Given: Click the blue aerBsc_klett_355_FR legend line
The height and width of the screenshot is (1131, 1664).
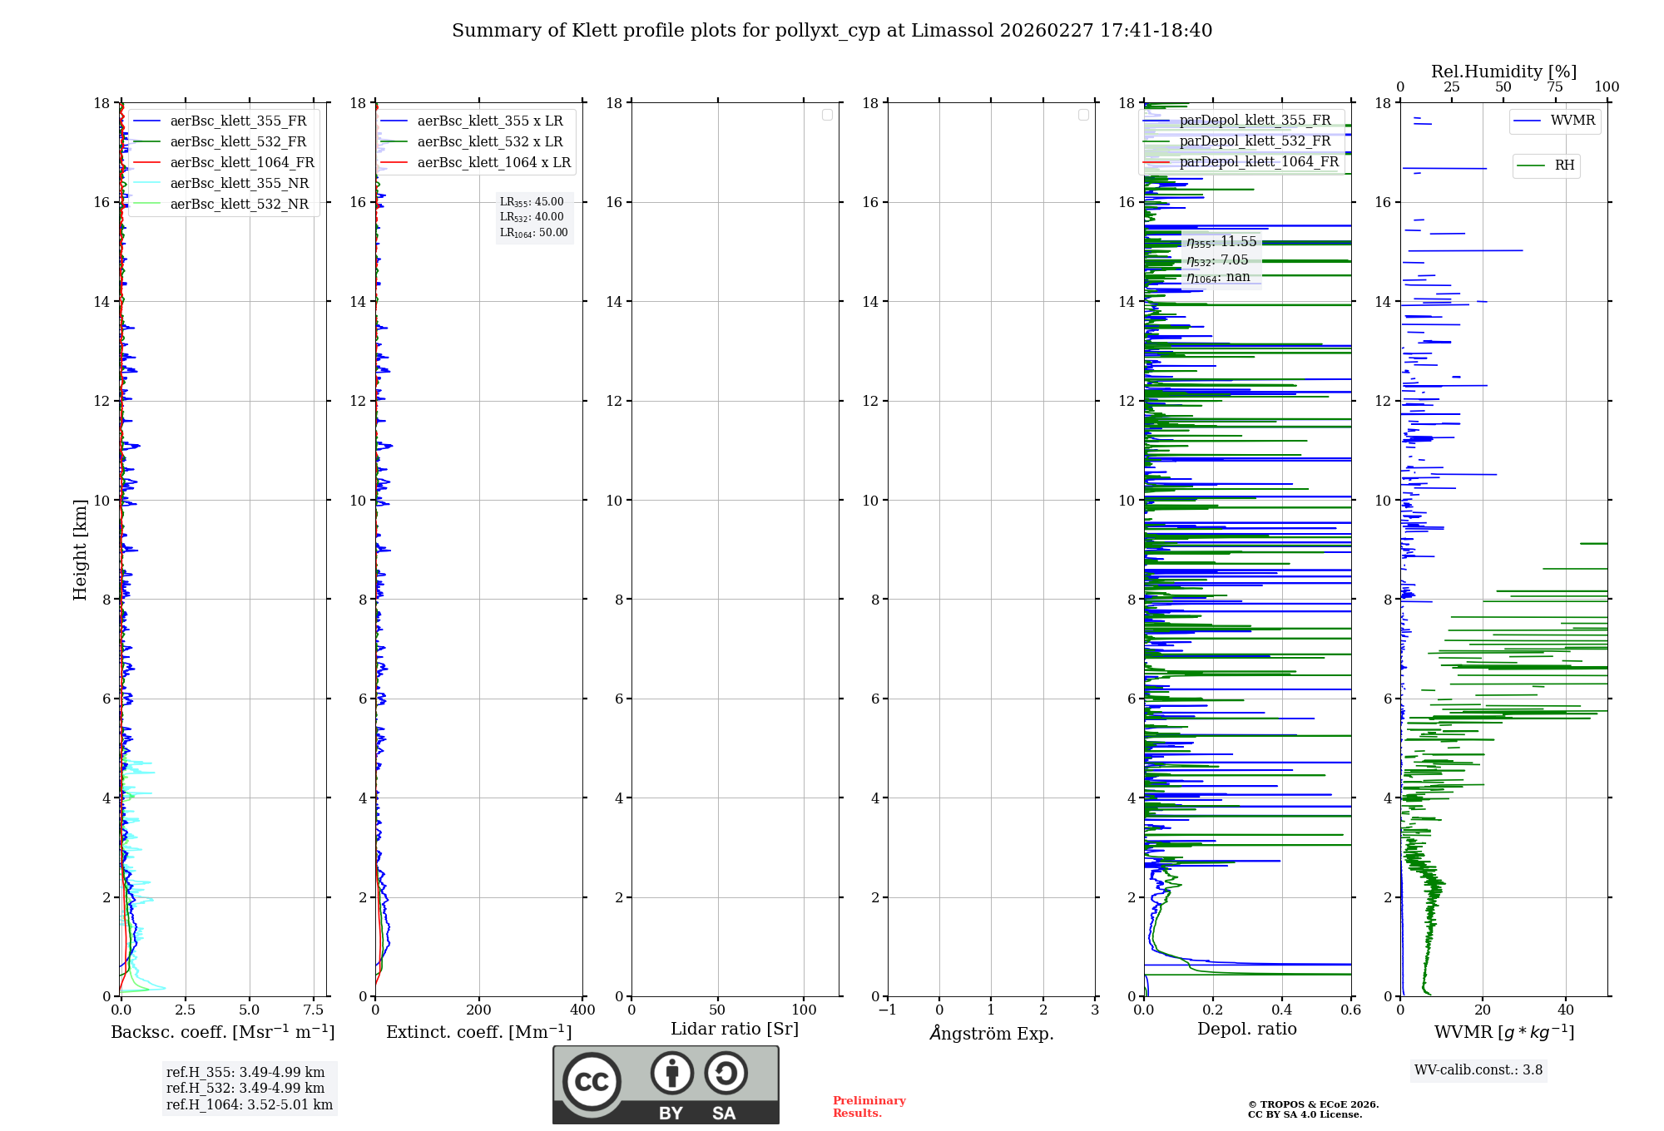Looking at the screenshot, I should tap(146, 121).
